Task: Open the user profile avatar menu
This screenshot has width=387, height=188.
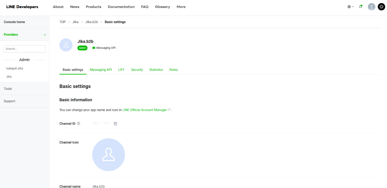Action: (x=372, y=7)
